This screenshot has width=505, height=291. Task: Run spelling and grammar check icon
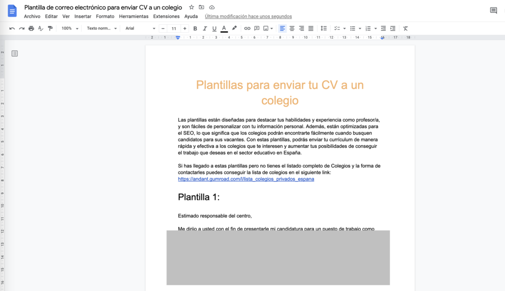coord(41,28)
